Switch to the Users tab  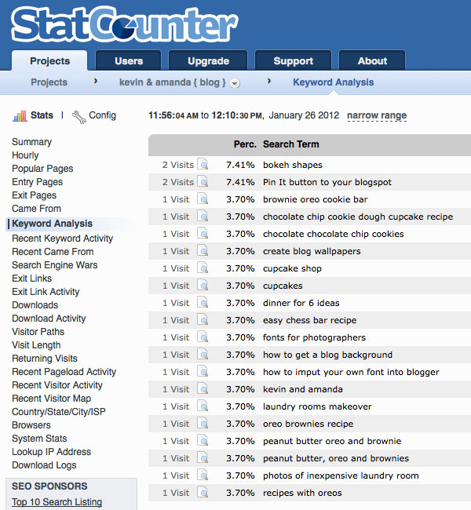click(x=129, y=61)
